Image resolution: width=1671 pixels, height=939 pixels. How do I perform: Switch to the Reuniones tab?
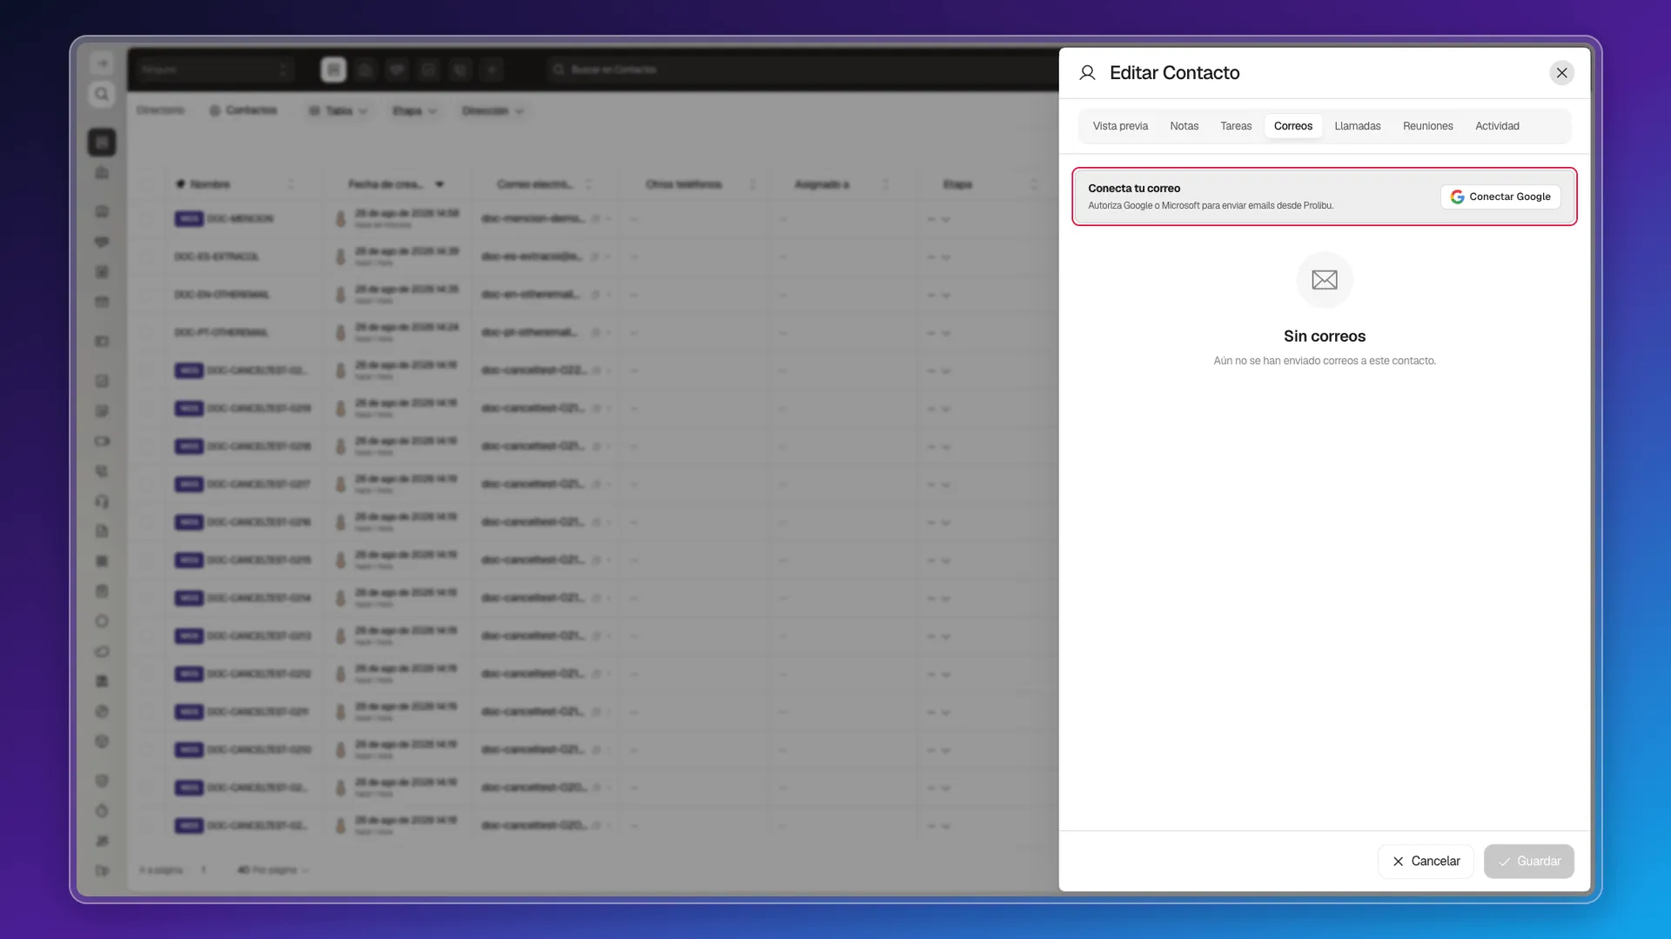tap(1427, 126)
